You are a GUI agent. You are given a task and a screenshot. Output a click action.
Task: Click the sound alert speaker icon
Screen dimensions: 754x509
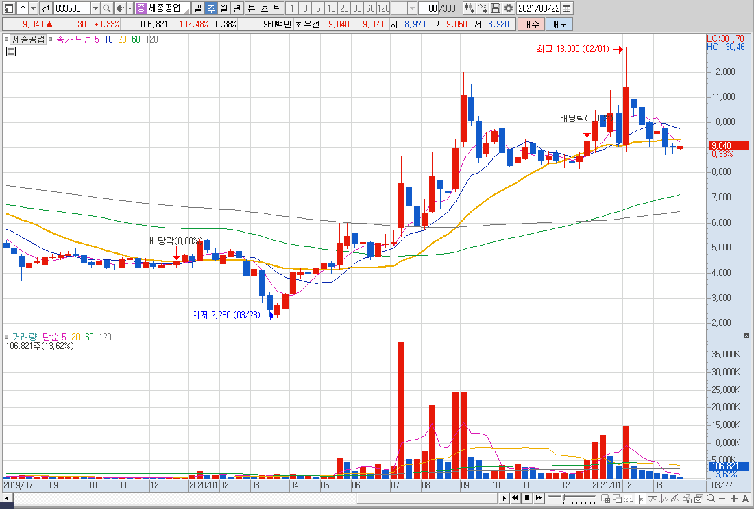pyautogui.click(x=120, y=8)
